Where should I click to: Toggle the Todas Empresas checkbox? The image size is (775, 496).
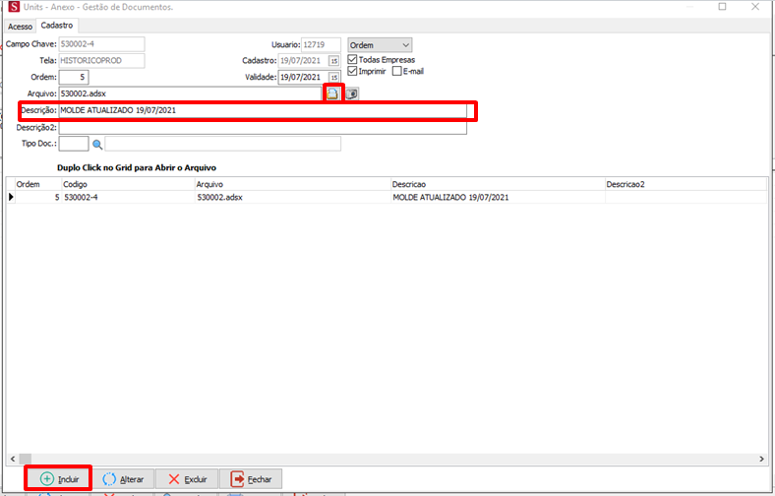coord(354,59)
